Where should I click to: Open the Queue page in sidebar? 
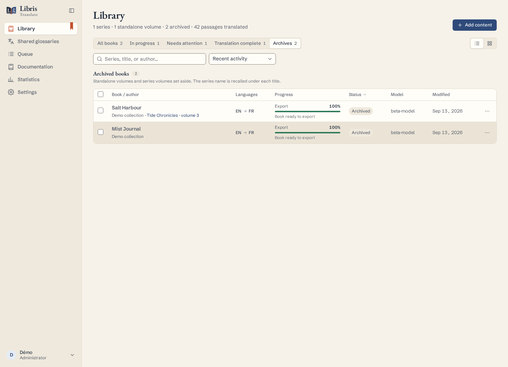pos(41,54)
